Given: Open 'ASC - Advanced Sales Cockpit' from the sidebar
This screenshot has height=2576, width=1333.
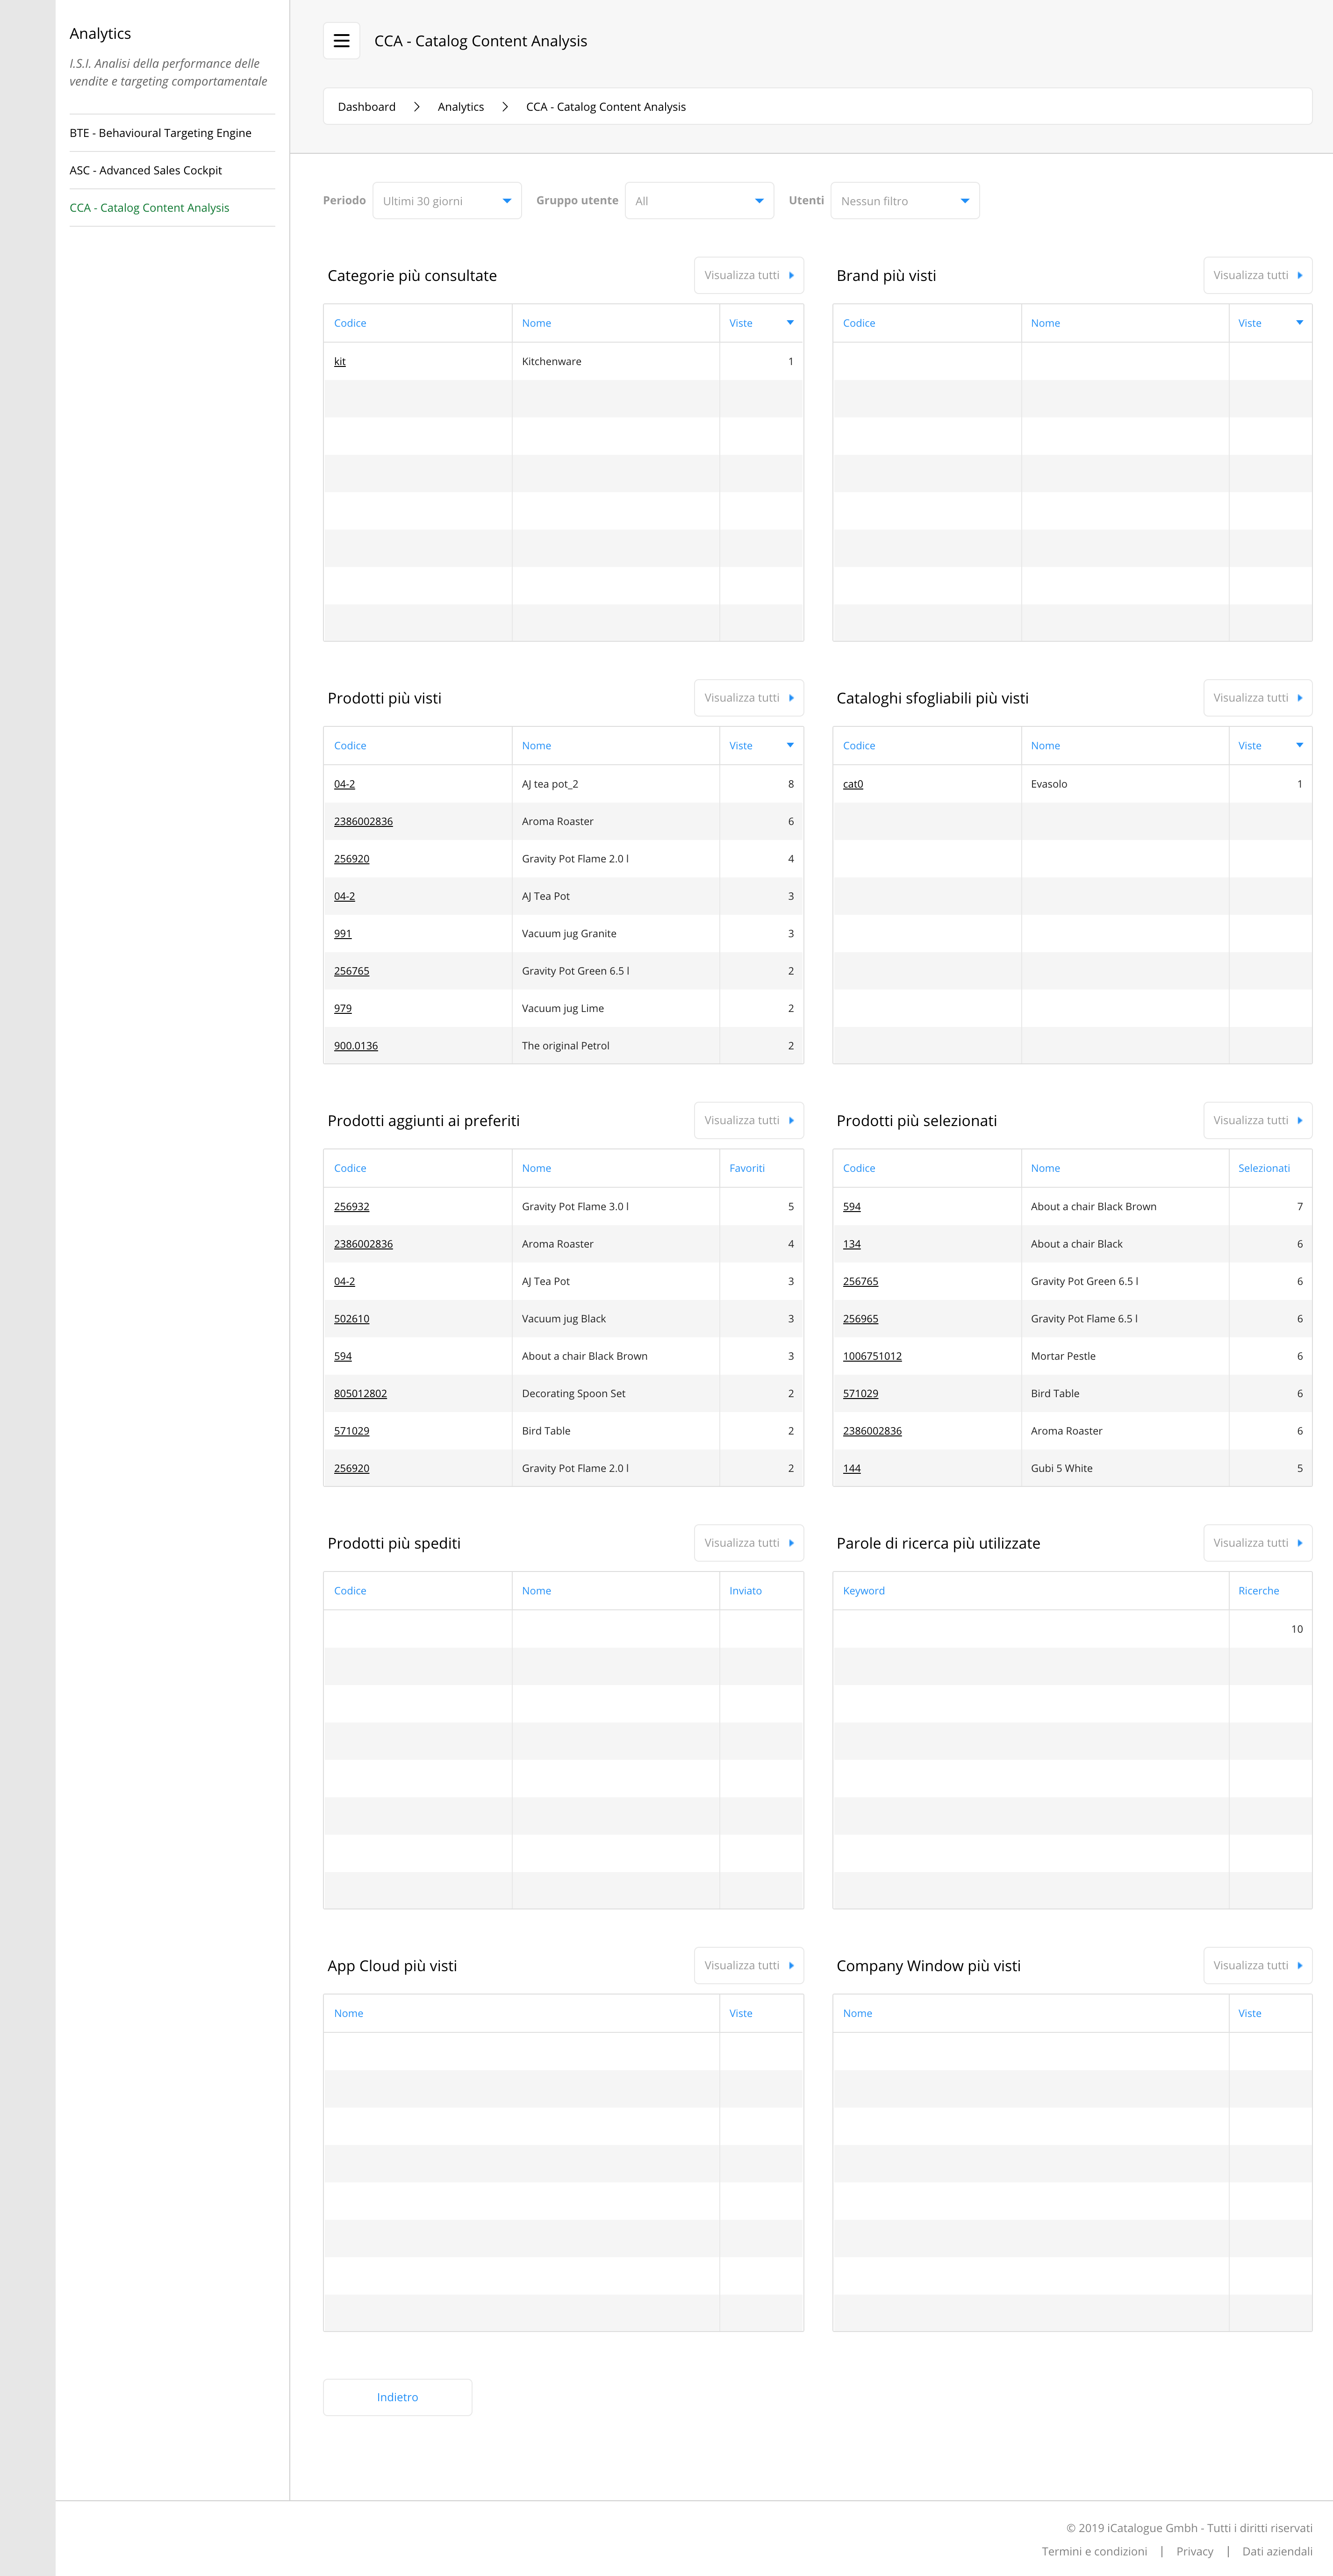Looking at the screenshot, I should (x=145, y=170).
